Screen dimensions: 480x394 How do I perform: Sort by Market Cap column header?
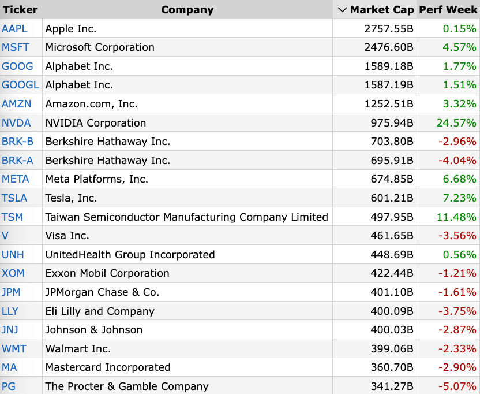click(381, 10)
